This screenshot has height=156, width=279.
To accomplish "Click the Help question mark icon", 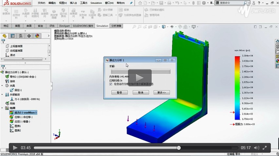I will click(x=259, y=3).
